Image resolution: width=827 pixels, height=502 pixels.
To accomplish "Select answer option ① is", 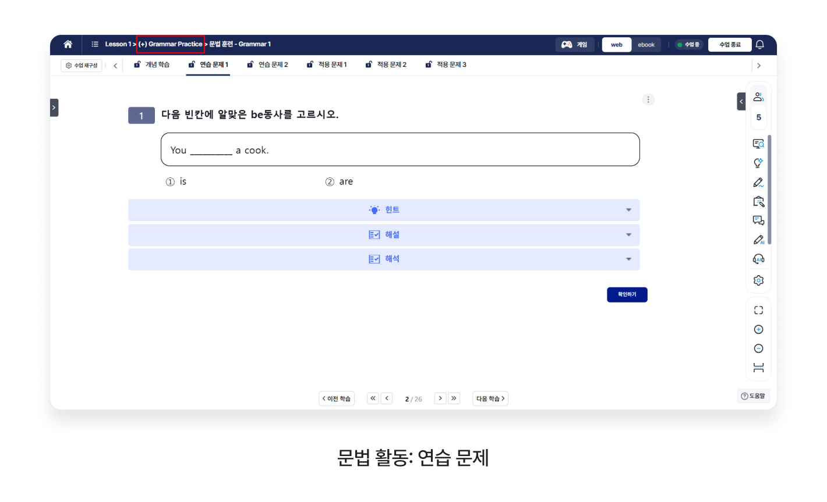I will 176,181.
